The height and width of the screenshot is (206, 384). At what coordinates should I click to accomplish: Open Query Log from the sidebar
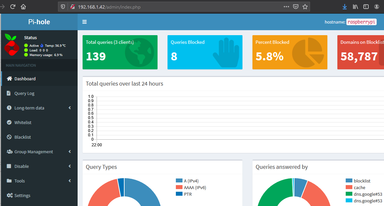point(24,93)
